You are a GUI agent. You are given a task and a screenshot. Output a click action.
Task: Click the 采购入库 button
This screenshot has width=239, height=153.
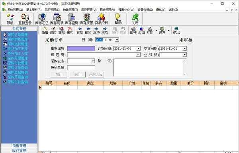tap(96, 75)
